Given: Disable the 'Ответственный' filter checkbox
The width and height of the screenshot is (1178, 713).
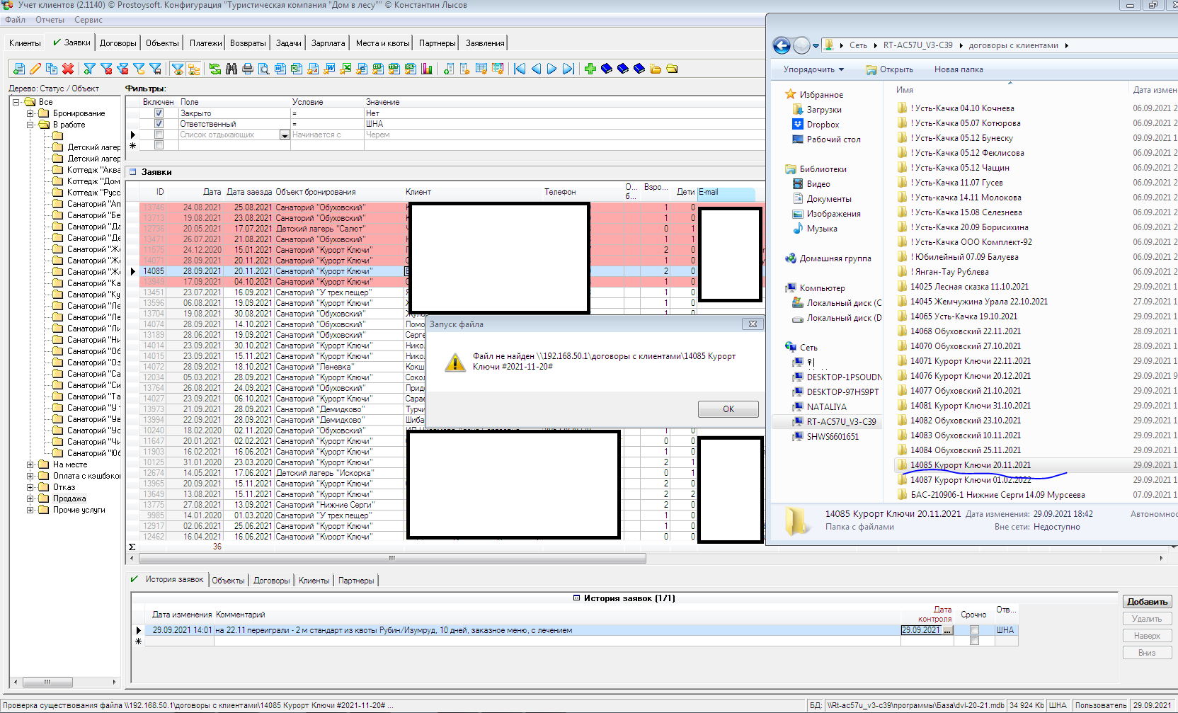Looking at the screenshot, I should tap(159, 122).
